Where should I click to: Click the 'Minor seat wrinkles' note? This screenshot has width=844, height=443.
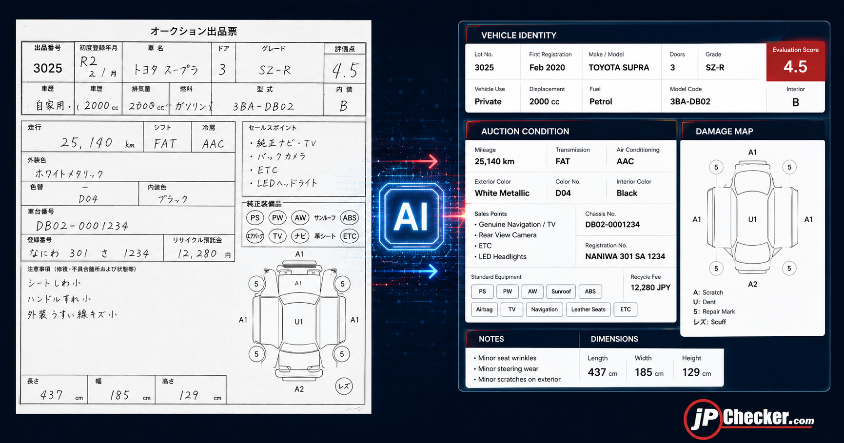[x=507, y=358]
